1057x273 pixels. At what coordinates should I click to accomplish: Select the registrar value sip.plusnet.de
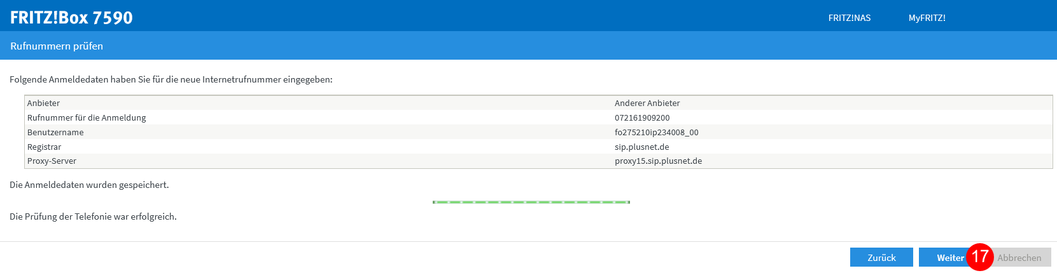[x=642, y=147]
